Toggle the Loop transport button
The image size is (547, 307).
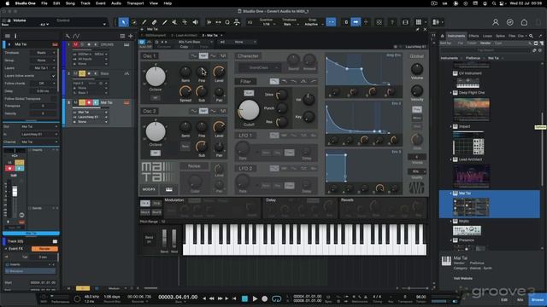pyautogui.click(x=277, y=298)
